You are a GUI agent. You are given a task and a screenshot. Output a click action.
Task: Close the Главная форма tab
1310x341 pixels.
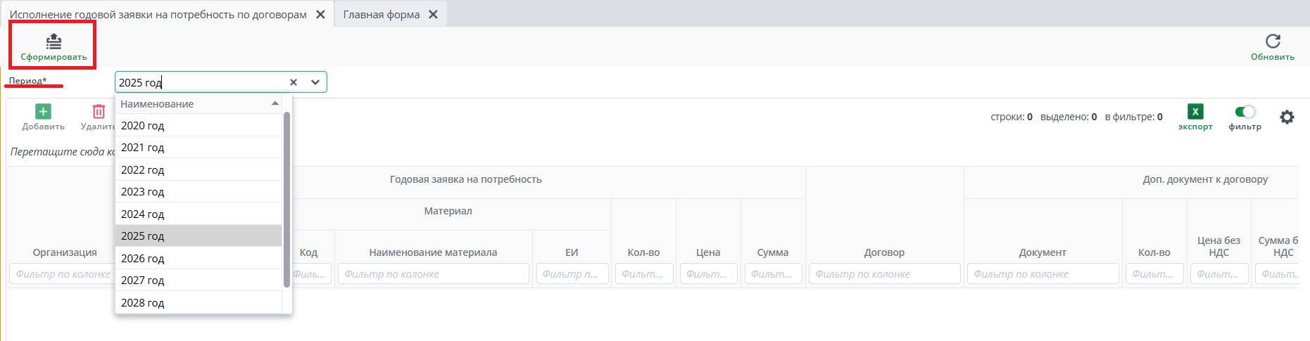433,14
